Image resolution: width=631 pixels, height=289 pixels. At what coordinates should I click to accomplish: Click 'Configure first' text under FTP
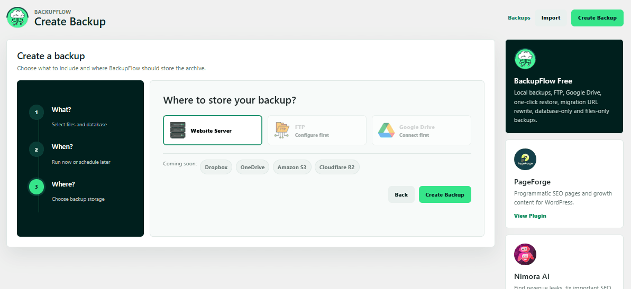point(312,135)
